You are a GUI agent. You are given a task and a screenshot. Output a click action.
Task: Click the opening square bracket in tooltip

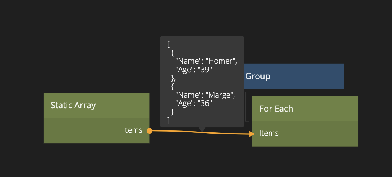click(x=168, y=44)
